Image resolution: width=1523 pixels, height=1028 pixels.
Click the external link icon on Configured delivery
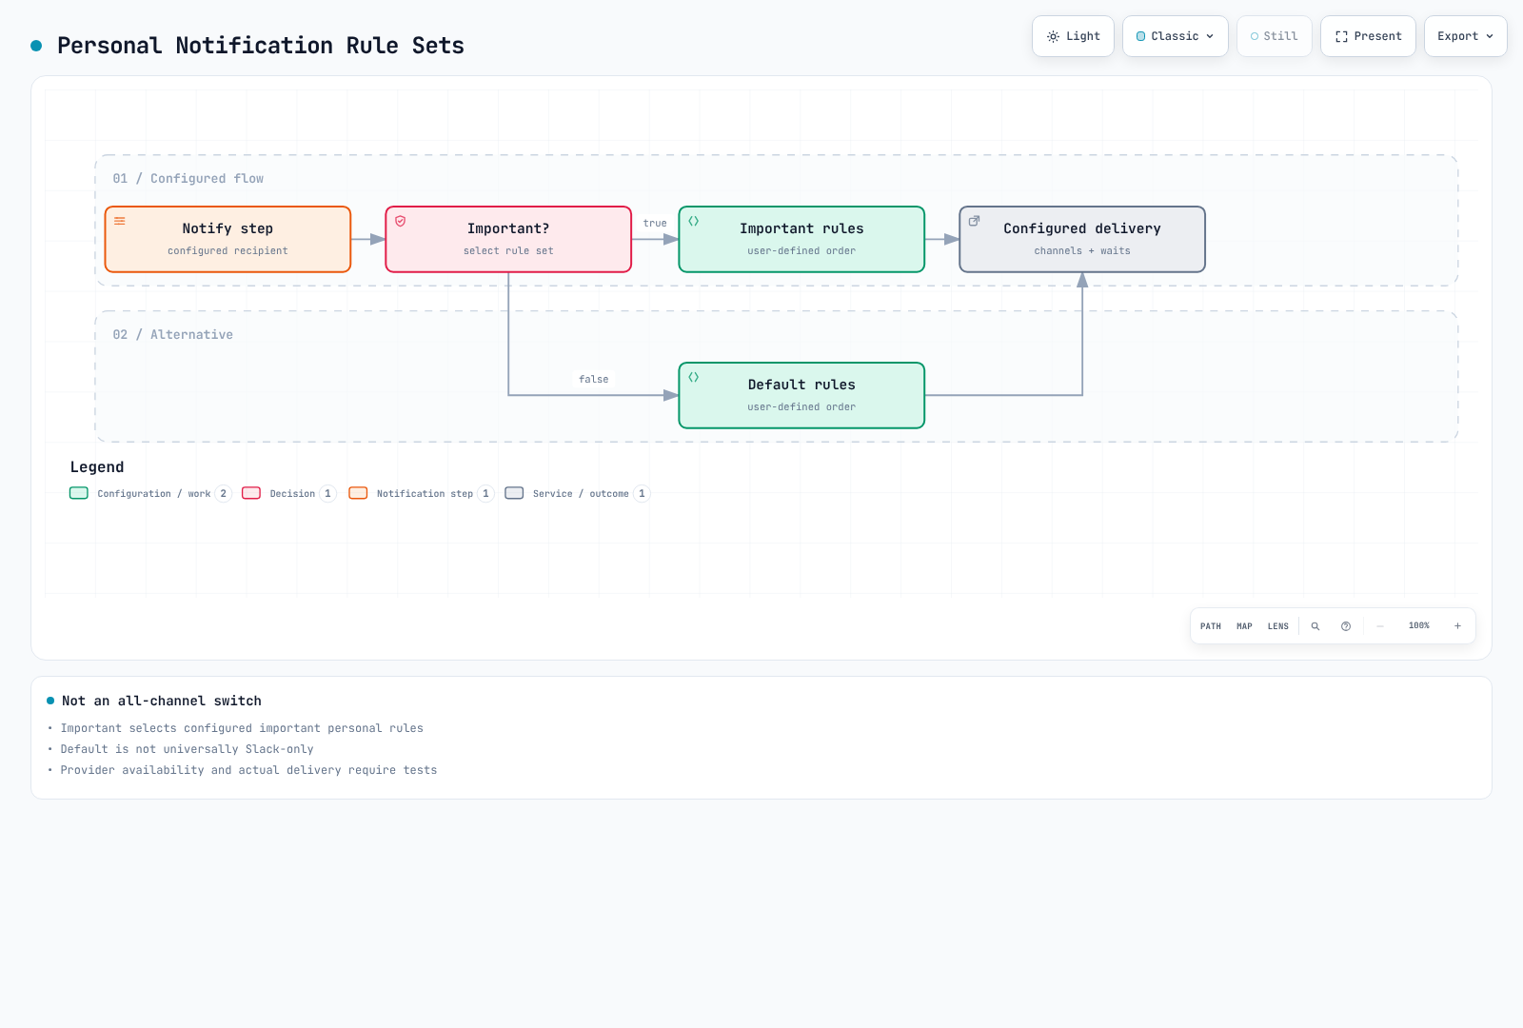pos(975,221)
